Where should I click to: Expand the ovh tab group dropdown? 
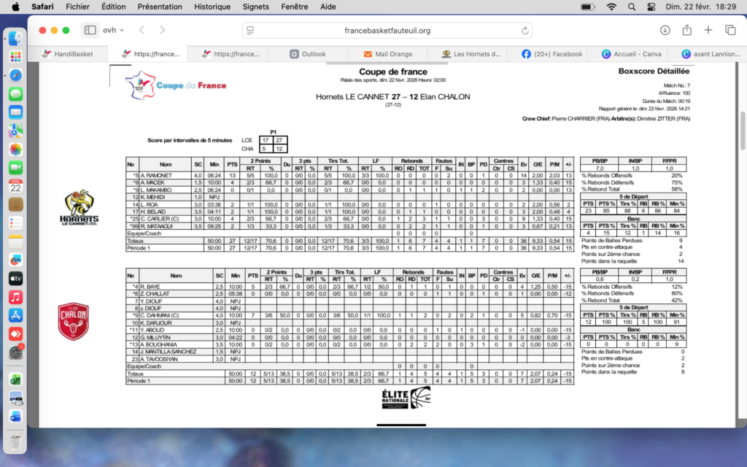pyautogui.click(x=112, y=30)
